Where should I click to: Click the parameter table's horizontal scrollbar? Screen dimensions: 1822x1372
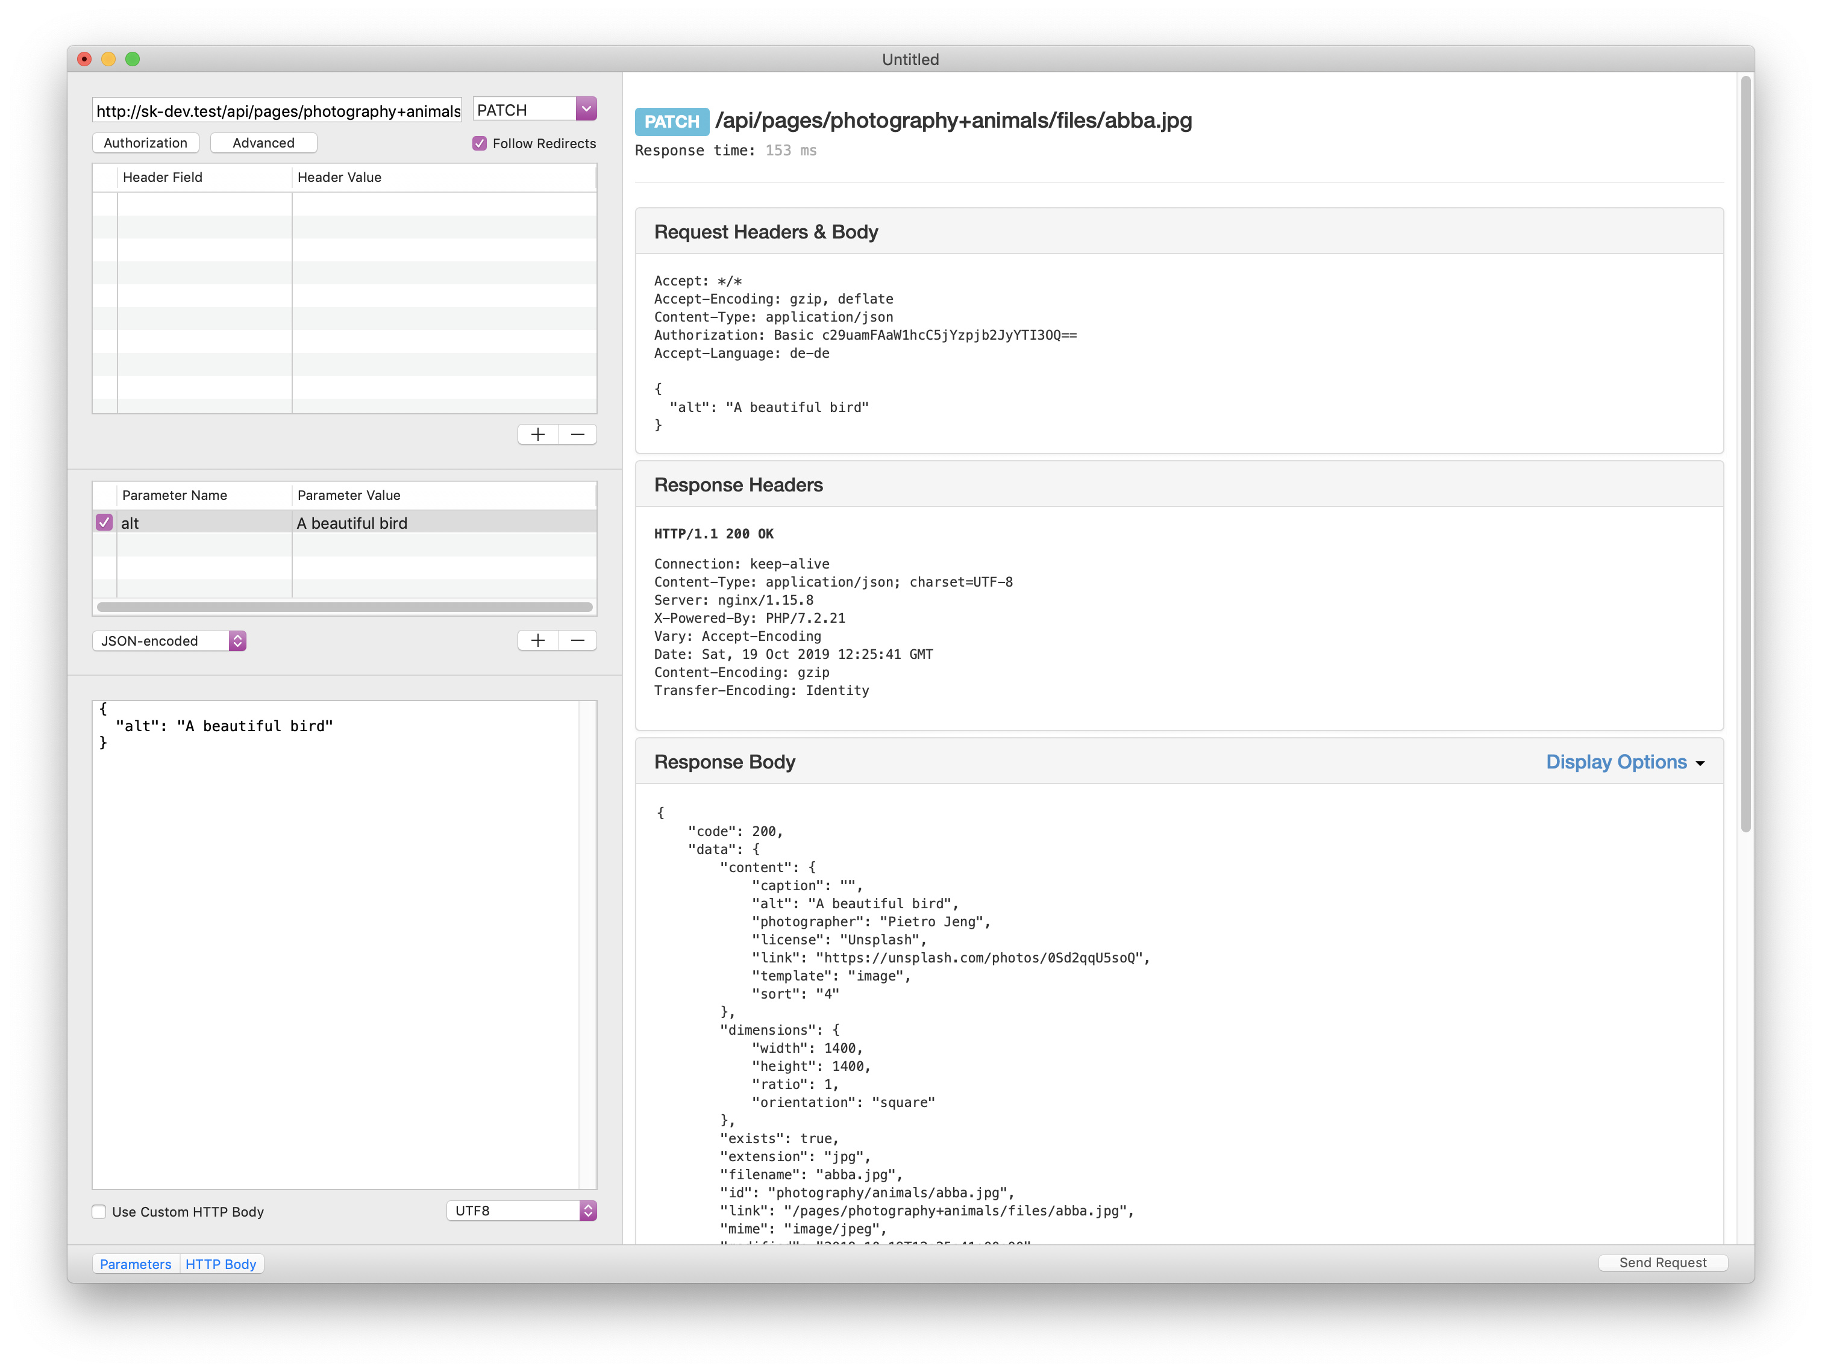coord(344,607)
